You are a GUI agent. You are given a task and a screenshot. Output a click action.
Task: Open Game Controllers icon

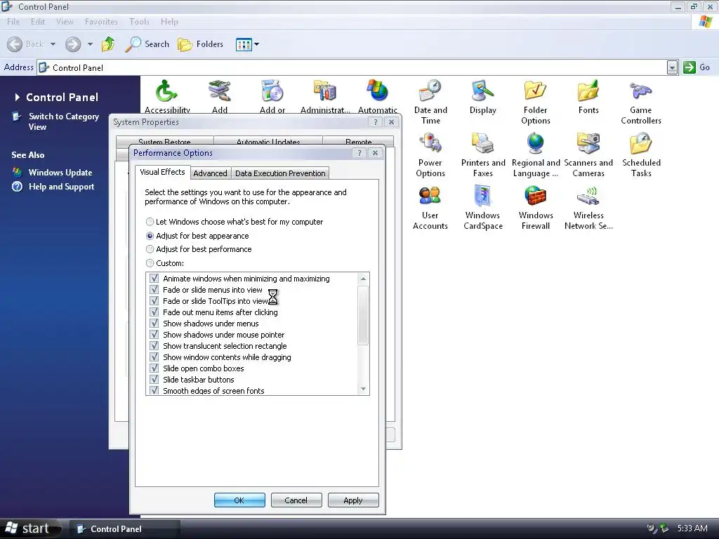point(641,91)
